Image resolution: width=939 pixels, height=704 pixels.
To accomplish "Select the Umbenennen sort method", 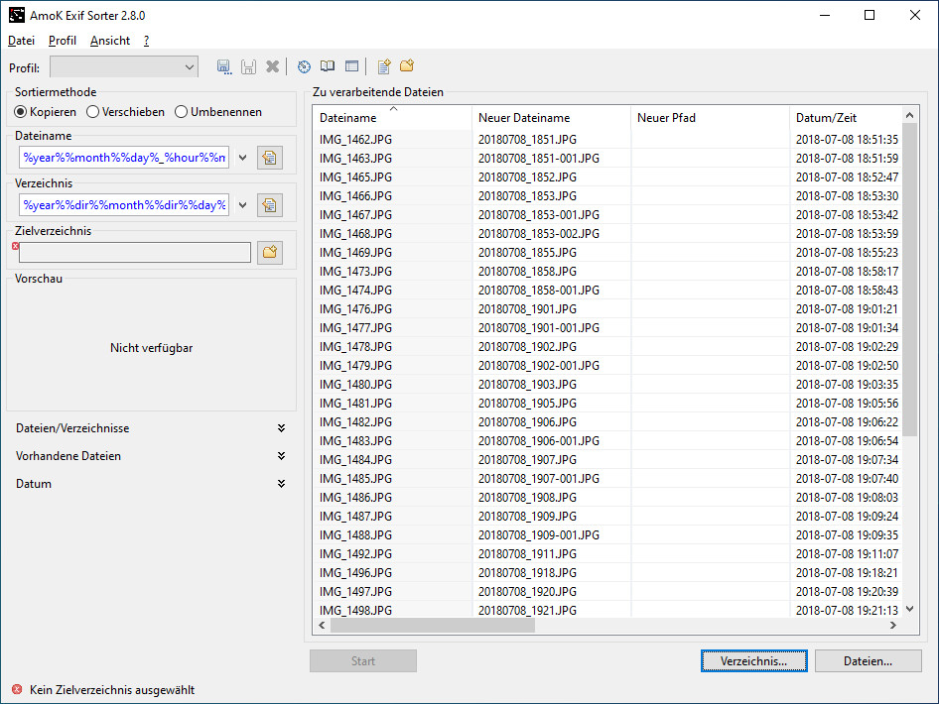I will tap(218, 112).
